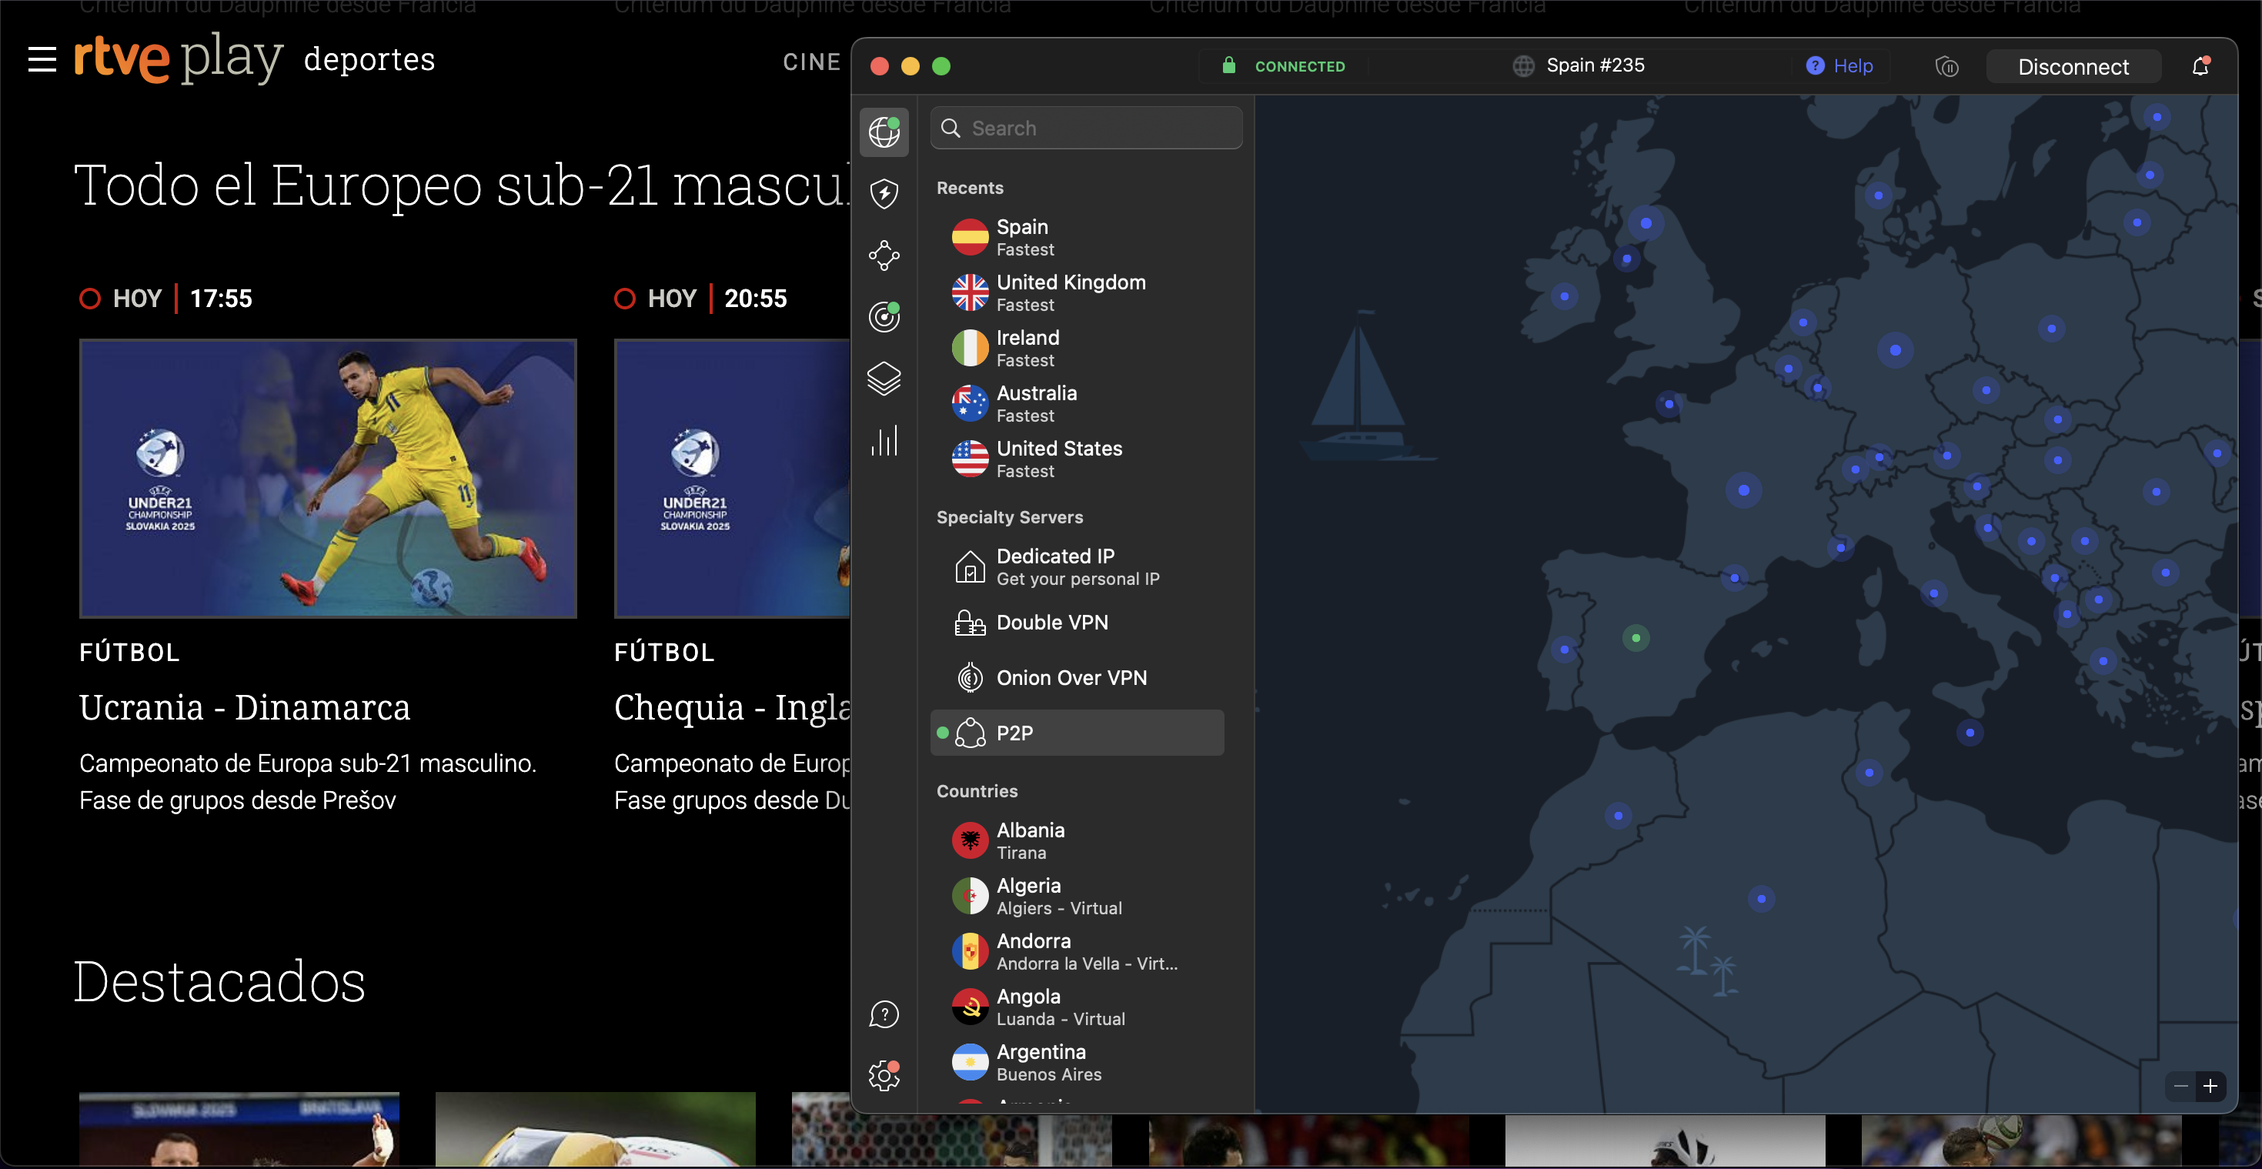Click the Ireland flag in Recents

point(970,348)
